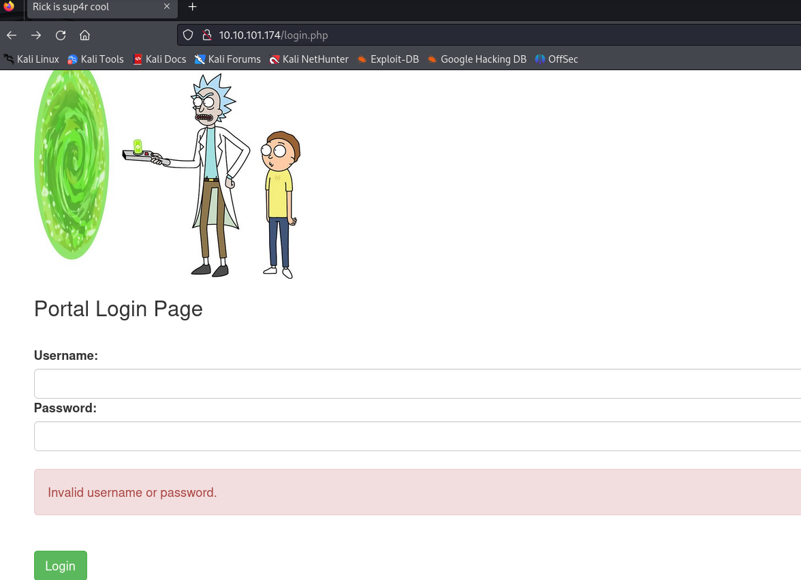Click the browser back arrow
The width and height of the screenshot is (801, 580).
(x=12, y=35)
